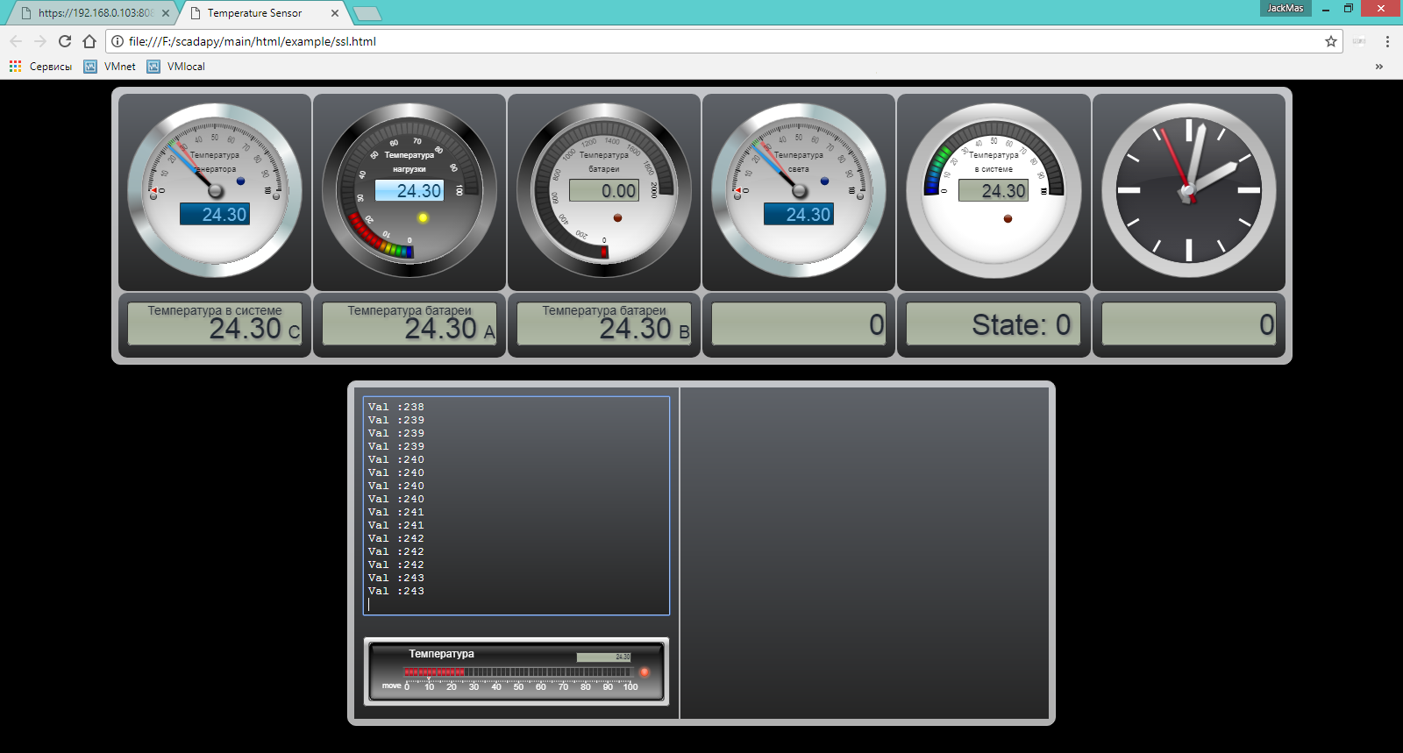The width and height of the screenshot is (1403, 753).
Task: Click the State: 0 display
Action: [x=993, y=323]
